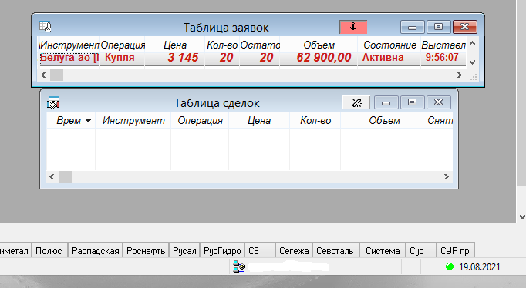The width and height of the screenshot is (526, 288).
Task: Click the 9:56:07 time cell
Action: pos(443,59)
